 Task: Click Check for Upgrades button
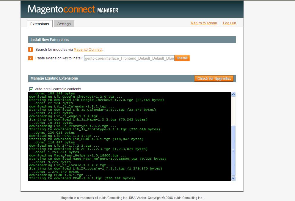click(x=214, y=78)
